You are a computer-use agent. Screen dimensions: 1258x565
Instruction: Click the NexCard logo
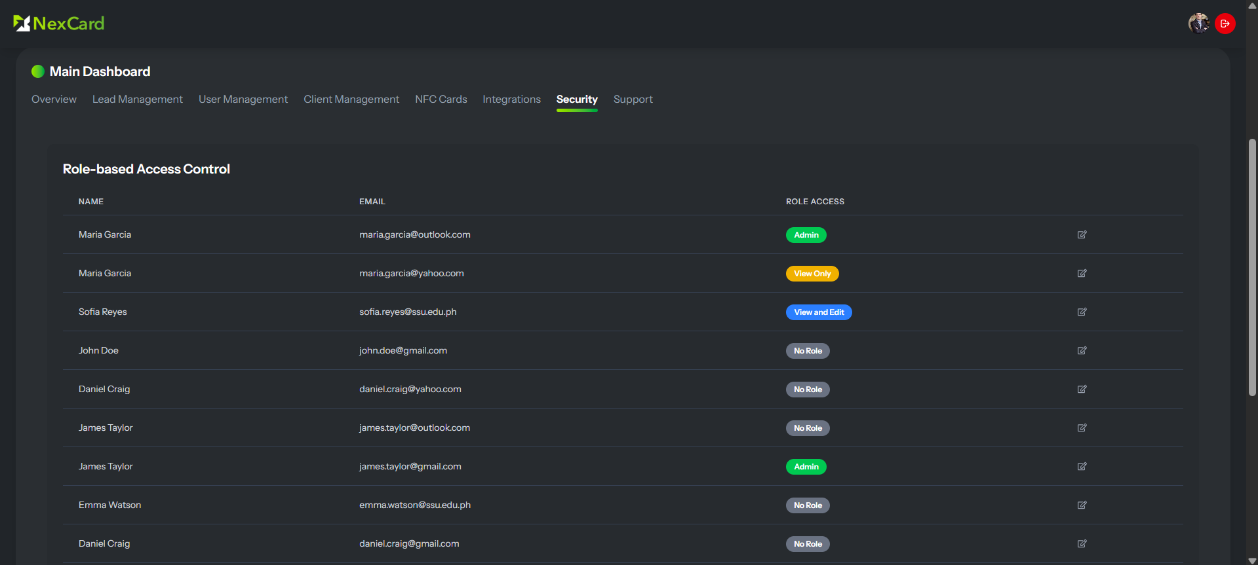click(59, 24)
